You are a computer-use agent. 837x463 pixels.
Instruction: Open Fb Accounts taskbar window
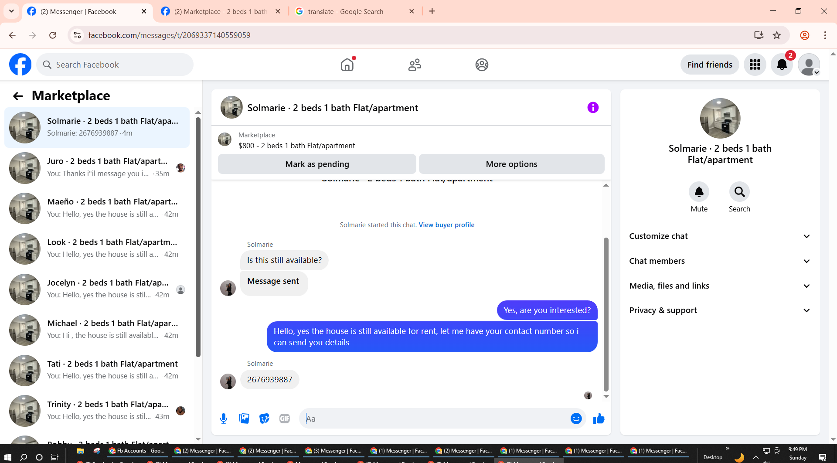137,451
